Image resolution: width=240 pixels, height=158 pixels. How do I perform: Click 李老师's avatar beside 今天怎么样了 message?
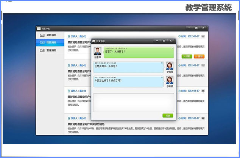[x=170, y=81]
